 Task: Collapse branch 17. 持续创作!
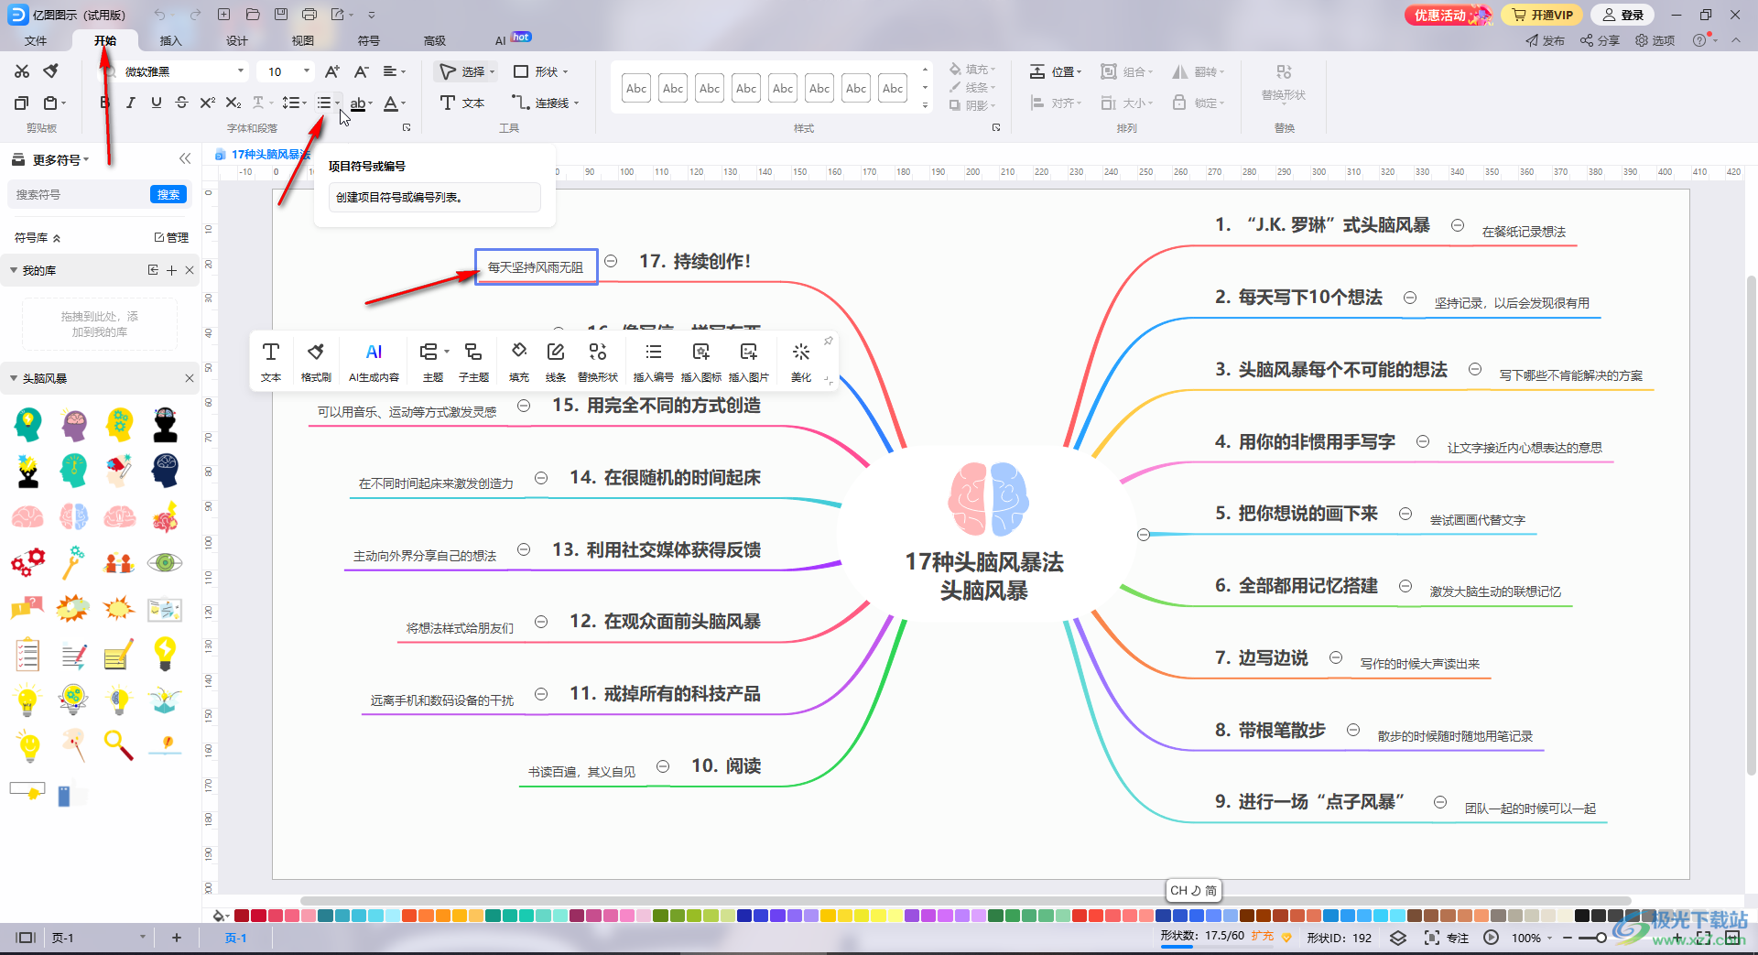coord(611,261)
